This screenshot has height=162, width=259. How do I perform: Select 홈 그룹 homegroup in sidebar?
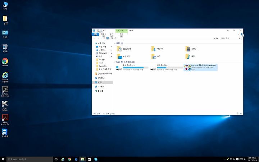pos(99,91)
